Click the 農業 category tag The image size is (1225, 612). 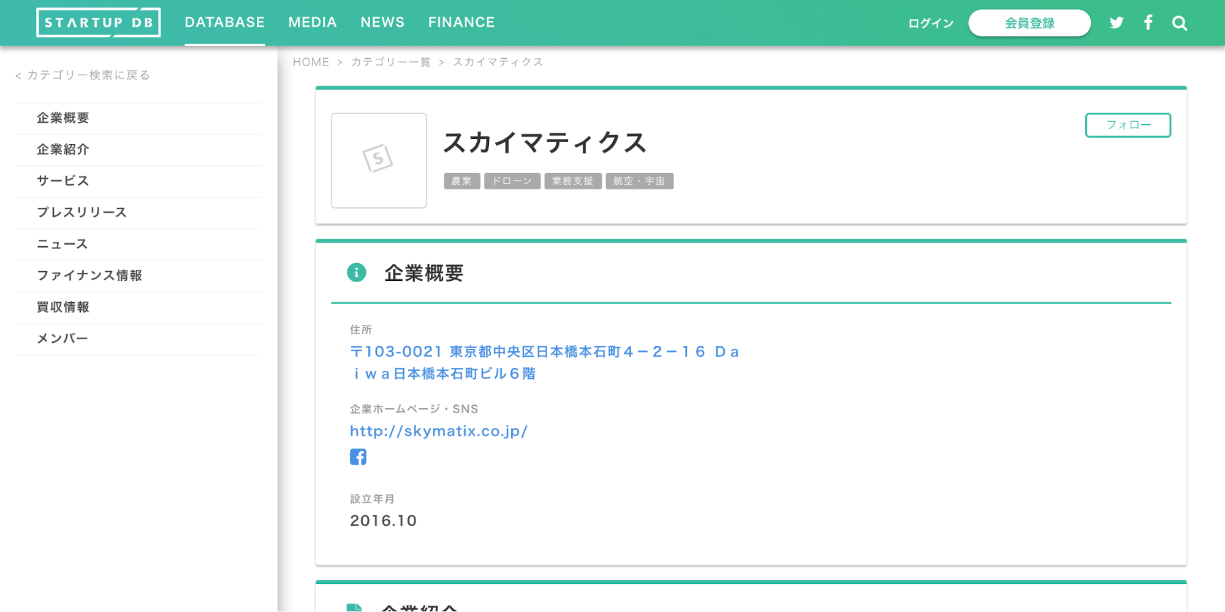point(462,181)
